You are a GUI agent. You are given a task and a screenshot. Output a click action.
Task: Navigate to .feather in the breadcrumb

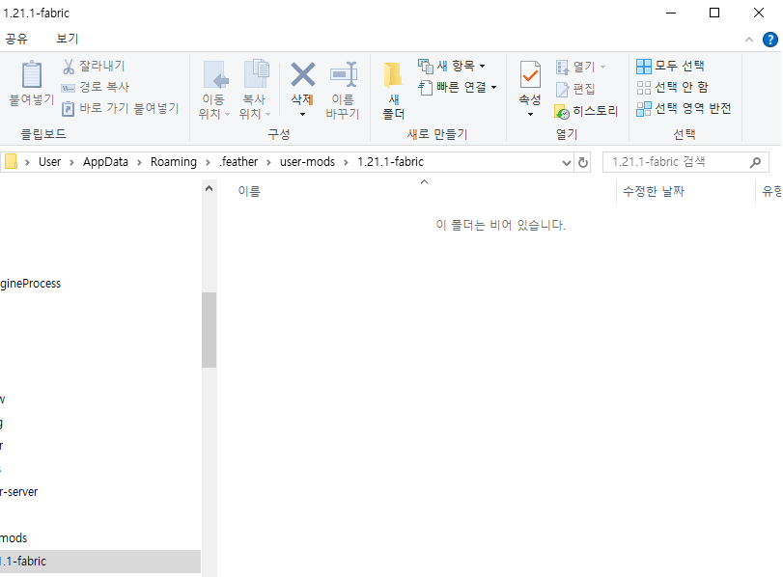238,162
